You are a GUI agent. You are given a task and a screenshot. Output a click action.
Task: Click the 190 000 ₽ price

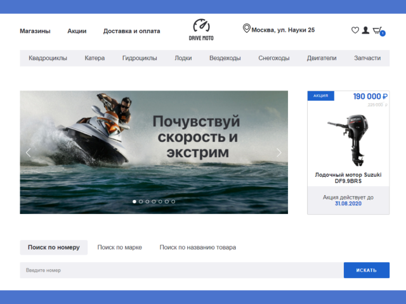click(370, 96)
